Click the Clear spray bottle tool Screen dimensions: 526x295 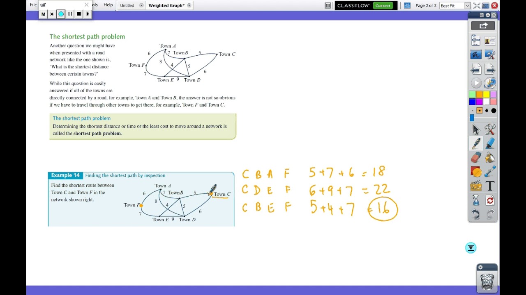click(476, 200)
